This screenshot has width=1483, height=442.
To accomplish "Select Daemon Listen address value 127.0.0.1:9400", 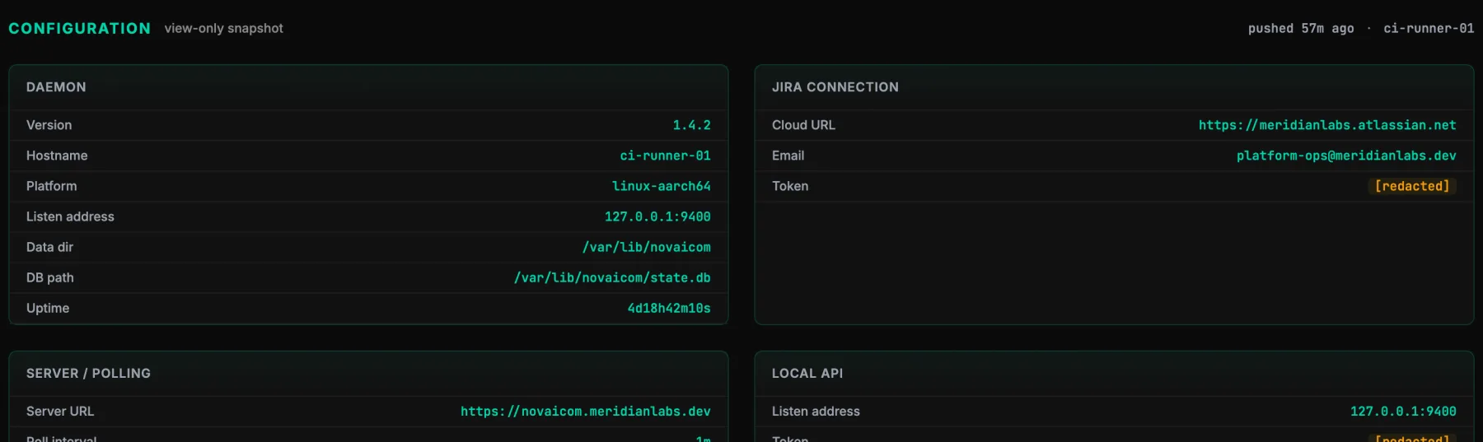I will 657,216.
